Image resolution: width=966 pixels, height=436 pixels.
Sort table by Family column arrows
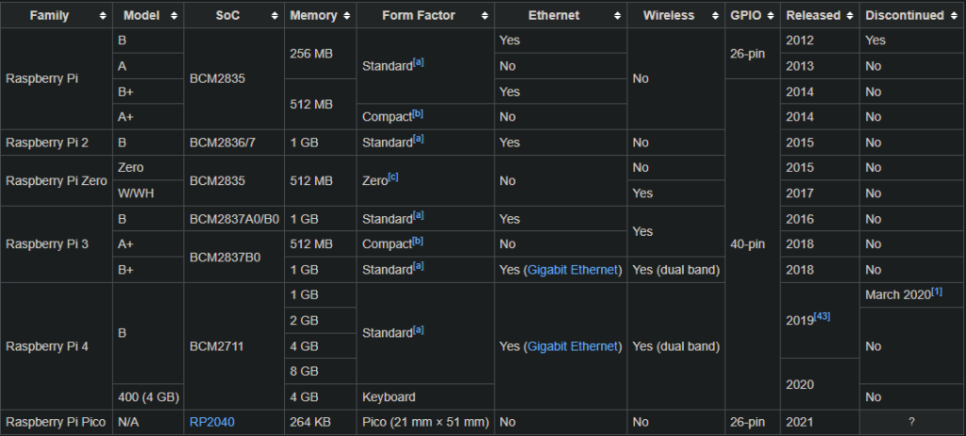pyautogui.click(x=102, y=16)
